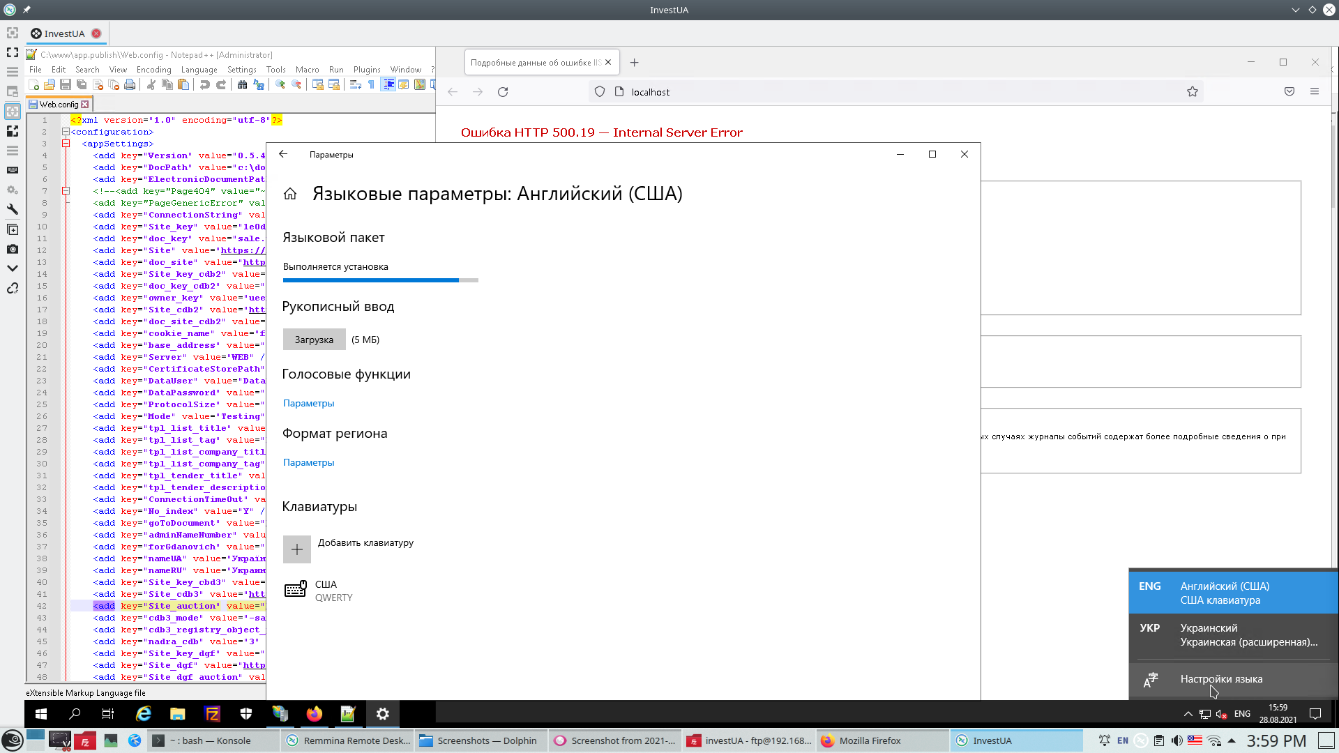
Task: Toggle Show All Characters pilcrow button
Action: coord(371,84)
